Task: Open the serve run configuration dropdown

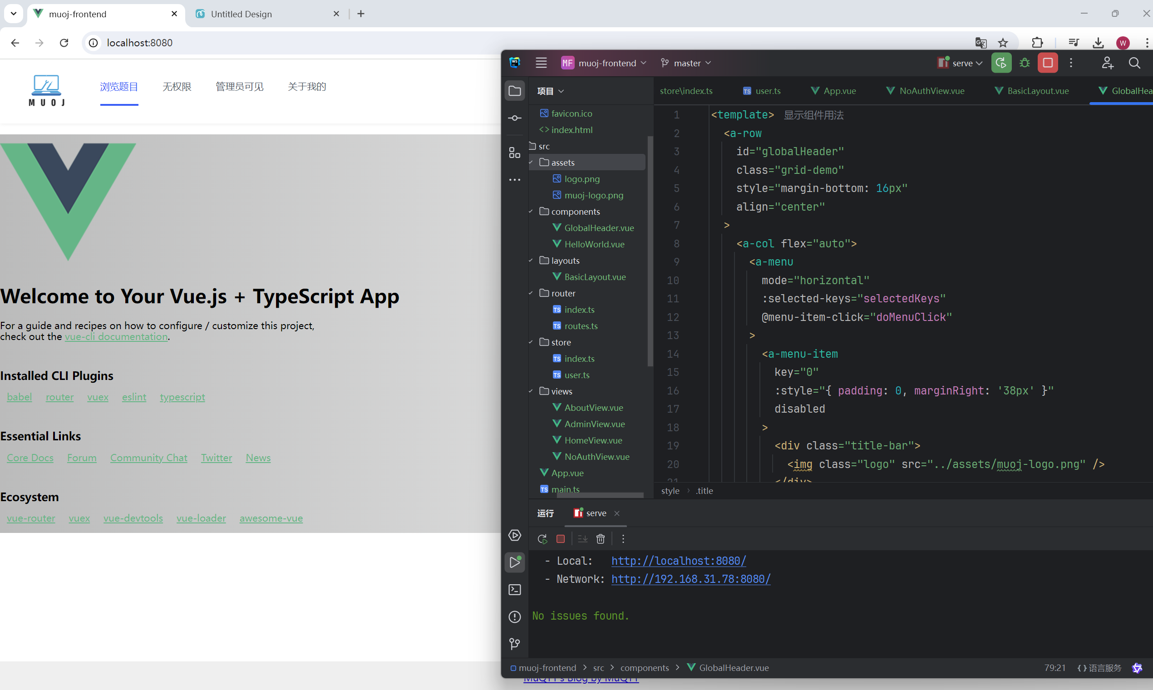Action: [961, 63]
